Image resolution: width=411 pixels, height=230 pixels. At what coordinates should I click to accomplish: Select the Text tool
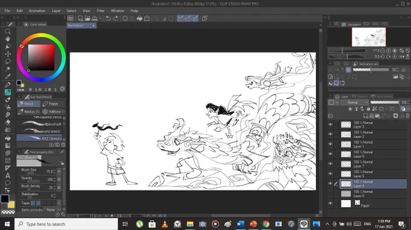(8, 175)
